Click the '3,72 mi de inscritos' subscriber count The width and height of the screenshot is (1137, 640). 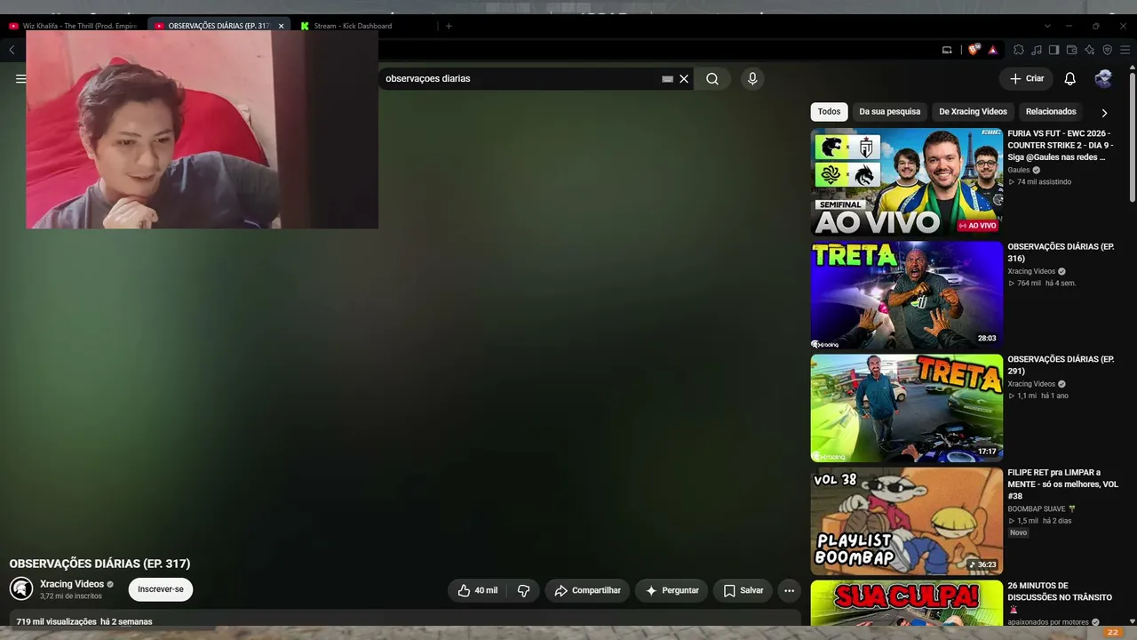71,596
